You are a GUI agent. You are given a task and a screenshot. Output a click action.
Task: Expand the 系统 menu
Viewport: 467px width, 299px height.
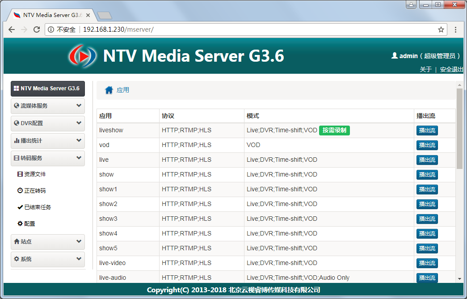pyautogui.click(x=48, y=259)
